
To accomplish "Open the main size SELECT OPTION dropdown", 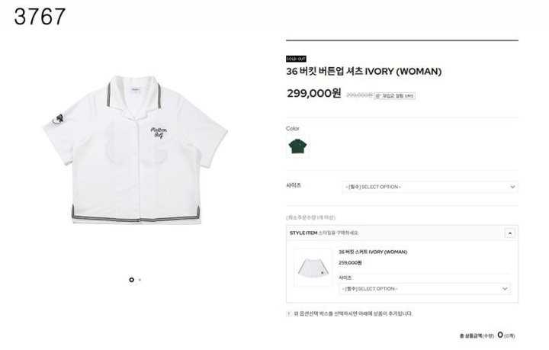I will [x=430, y=187].
